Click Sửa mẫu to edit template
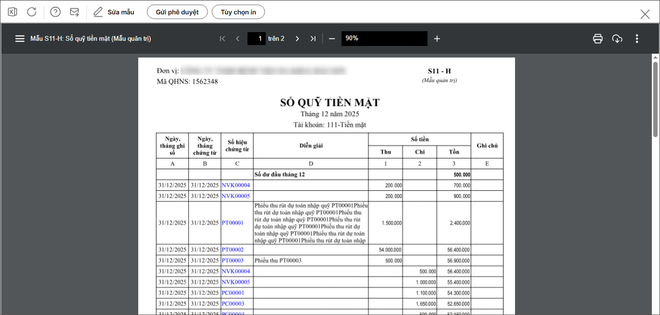 (x=114, y=12)
